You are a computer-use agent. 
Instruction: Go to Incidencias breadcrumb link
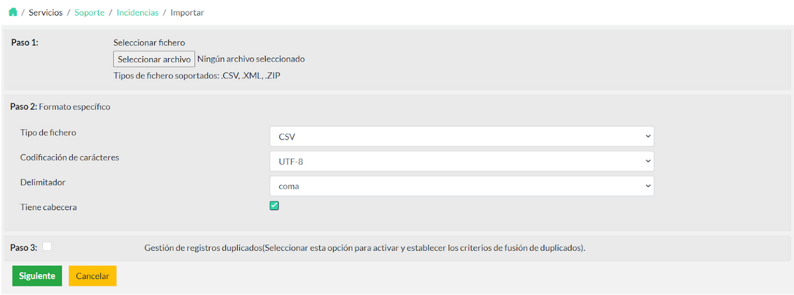click(138, 13)
